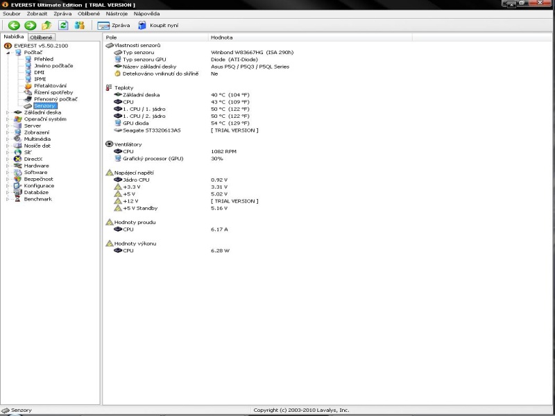The height and width of the screenshot is (416, 555).
Task: Open the Oblíbené menu
Action: [x=89, y=14]
